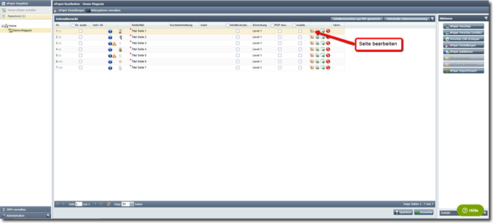Toggle the PDF download header checkbox
This screenshot has height=223, width=493.
272,25
